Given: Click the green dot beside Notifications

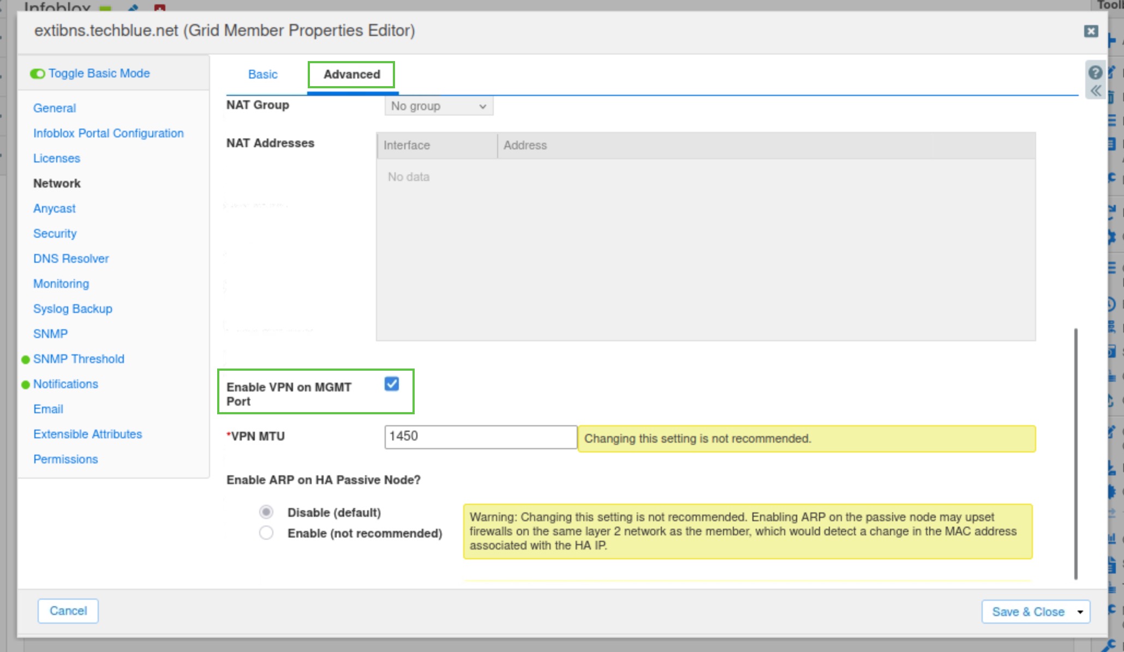Looking at the screenshot, I should point(25,385).
